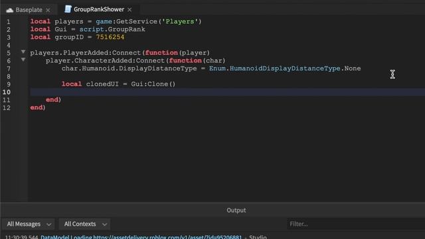Click the Output panel header
The width and height of the screenshot is (425, 239).
(236, 210)
